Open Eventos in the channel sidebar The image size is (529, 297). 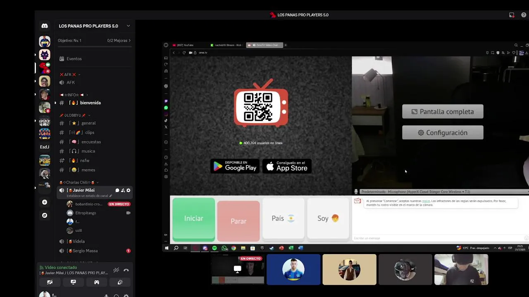pos(95,59)
